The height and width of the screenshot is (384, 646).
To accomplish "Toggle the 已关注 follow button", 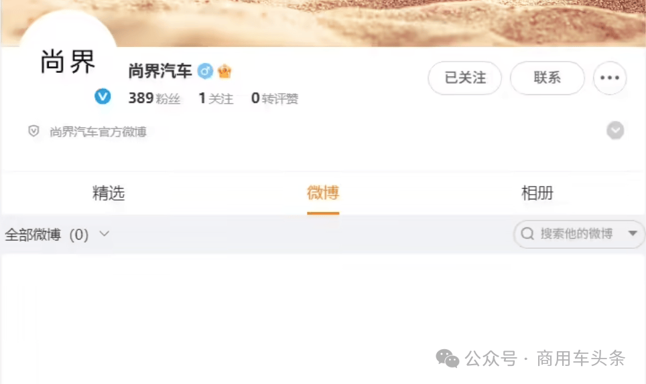I will pos(464,78).
